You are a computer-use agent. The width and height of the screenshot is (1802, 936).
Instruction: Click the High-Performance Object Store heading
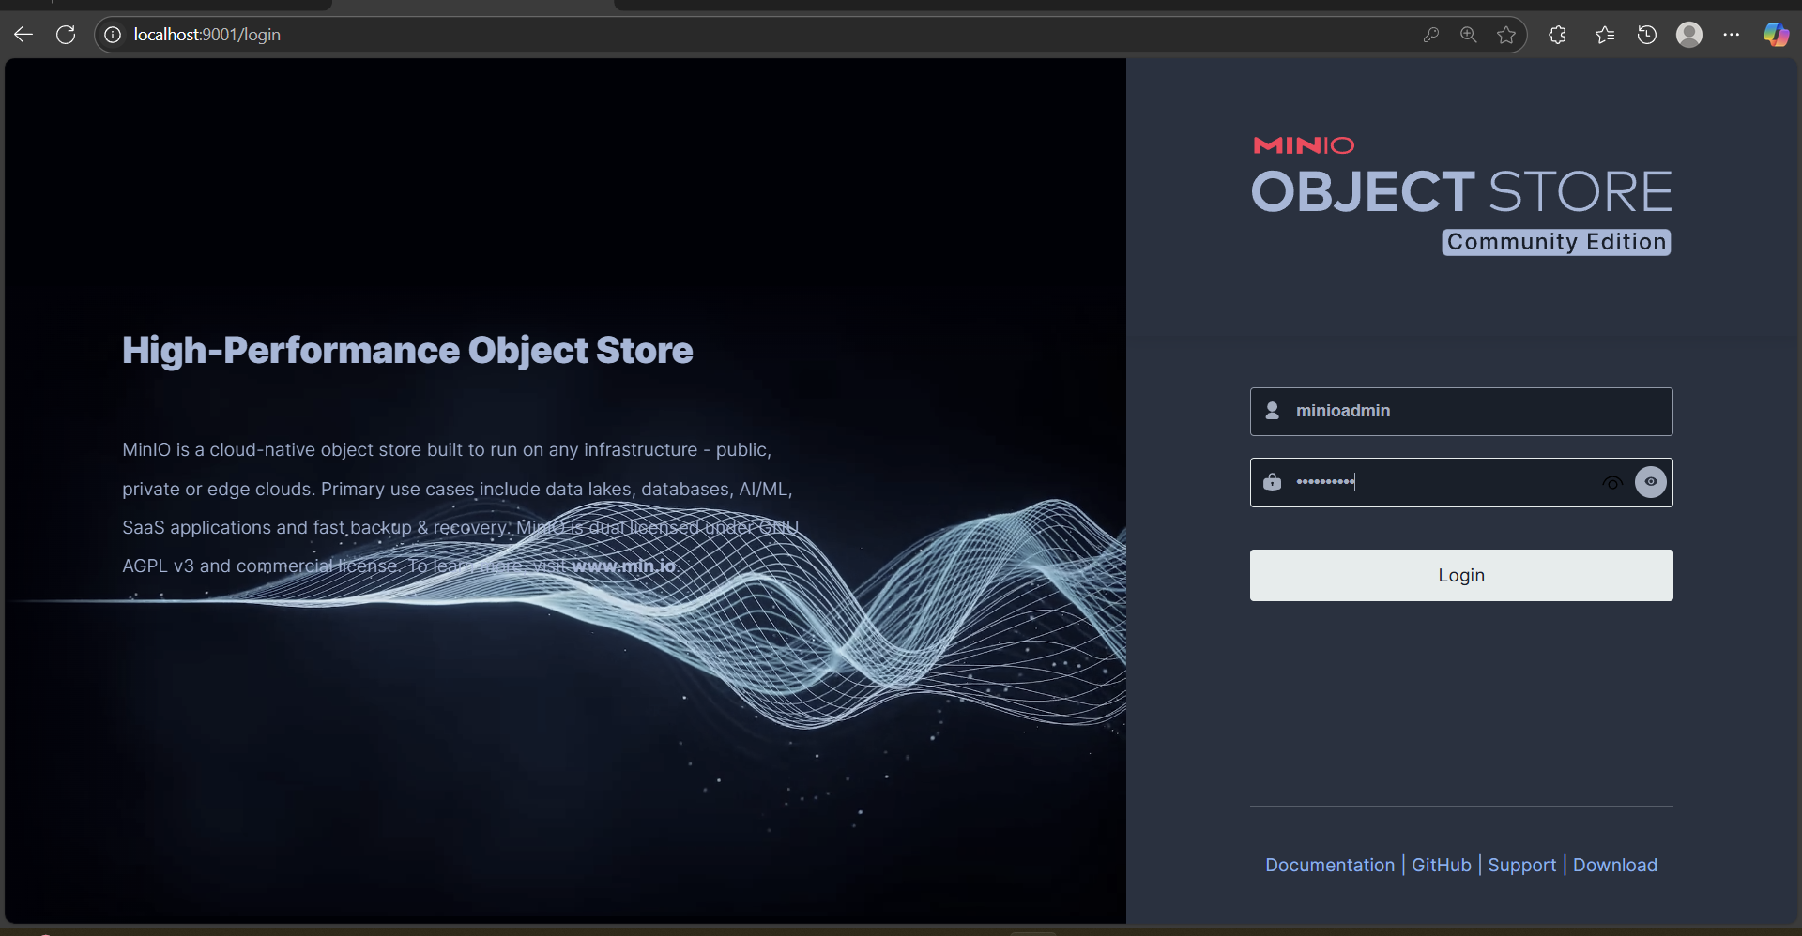(x=407, y=351)
